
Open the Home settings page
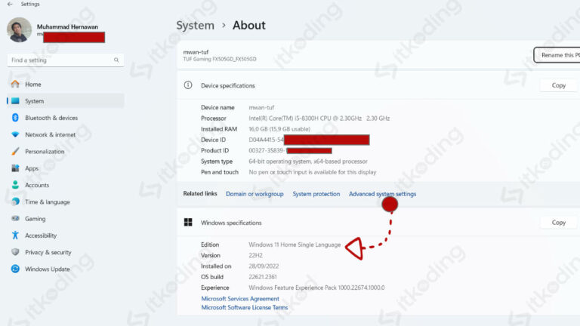coord(33,85)
